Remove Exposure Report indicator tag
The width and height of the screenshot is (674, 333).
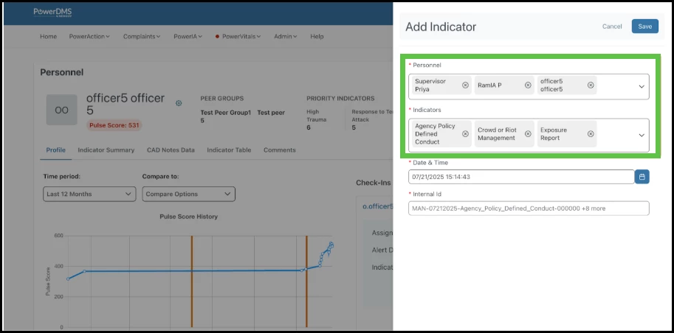coord(591,134)
